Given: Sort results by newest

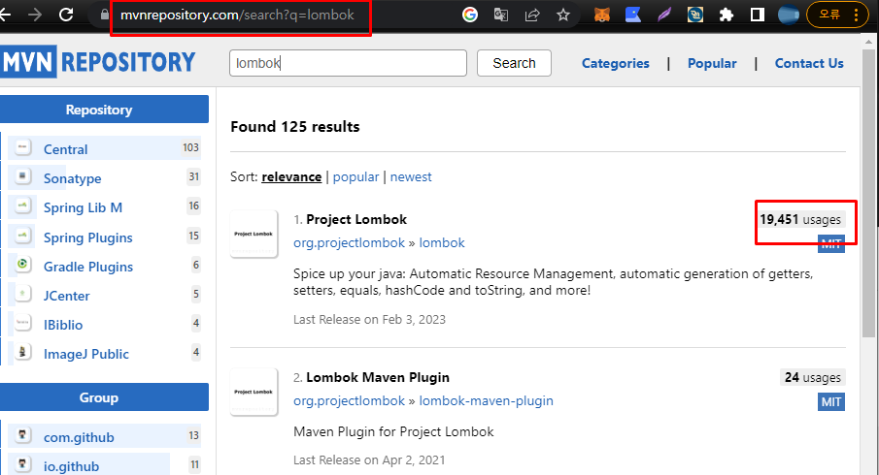Looking at the screenshot, I should pos(411,176).
